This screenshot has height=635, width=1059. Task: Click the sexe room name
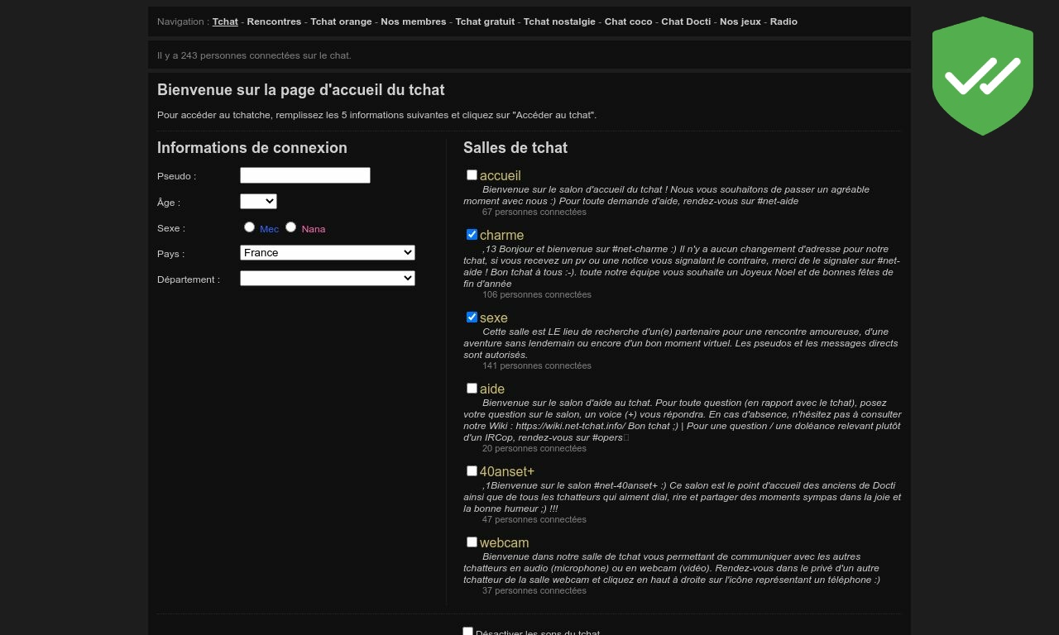click(494, 317)
